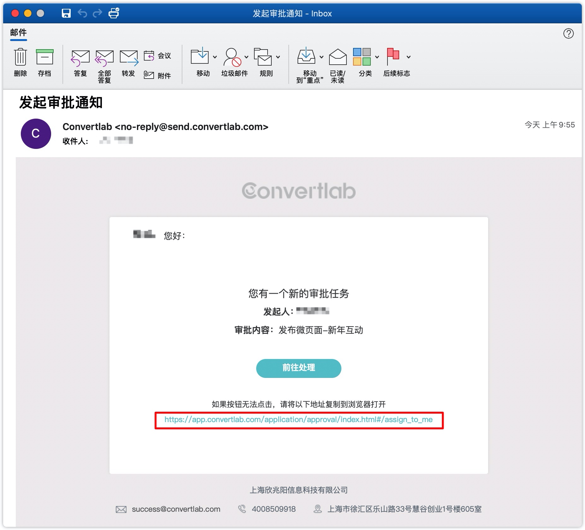The width and height of the screenshot is (585, 530).
Task: Expand the Move to Focused dropdown arrow
Action: (x=322, y=57)
